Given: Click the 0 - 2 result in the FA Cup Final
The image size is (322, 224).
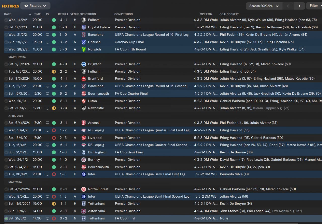Looking at the screenshot, I should tap(63, 218).
